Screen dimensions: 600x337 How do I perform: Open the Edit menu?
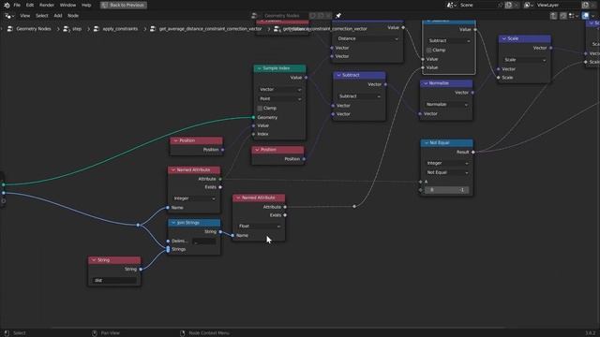click(30, 5)
